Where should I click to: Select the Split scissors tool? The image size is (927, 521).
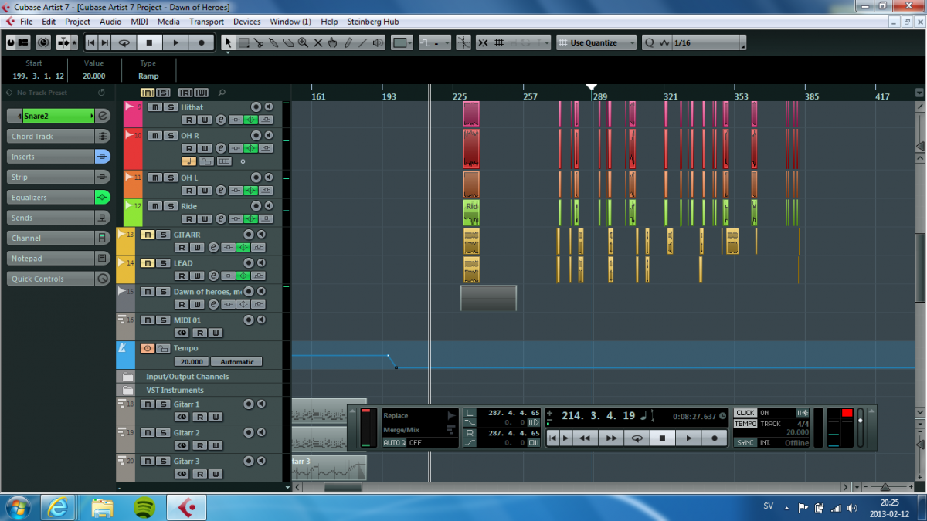(258, 42)
